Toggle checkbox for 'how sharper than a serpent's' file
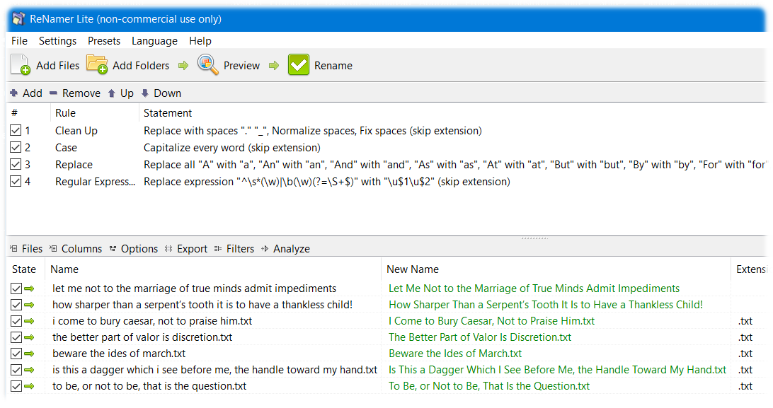The height and width of the screenshot is (408, 773). coord(16,305)
